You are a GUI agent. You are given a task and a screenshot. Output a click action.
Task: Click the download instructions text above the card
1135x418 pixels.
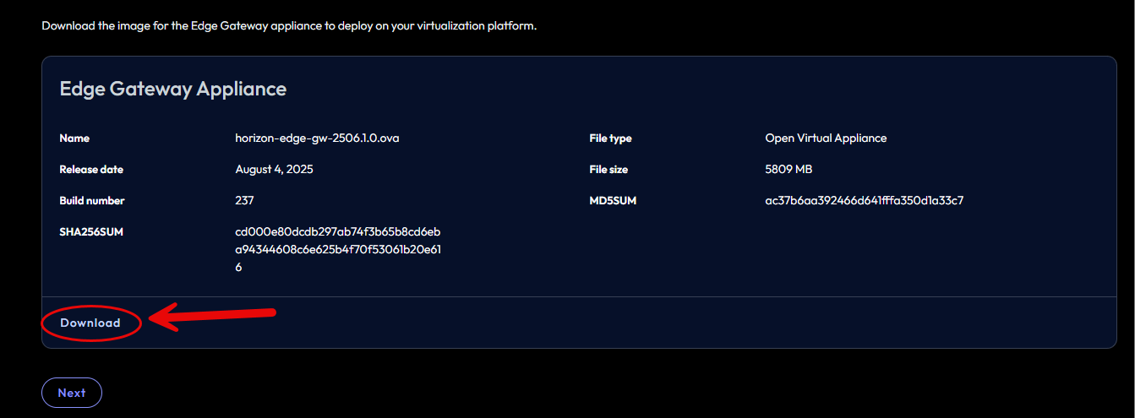click(289, 25)
